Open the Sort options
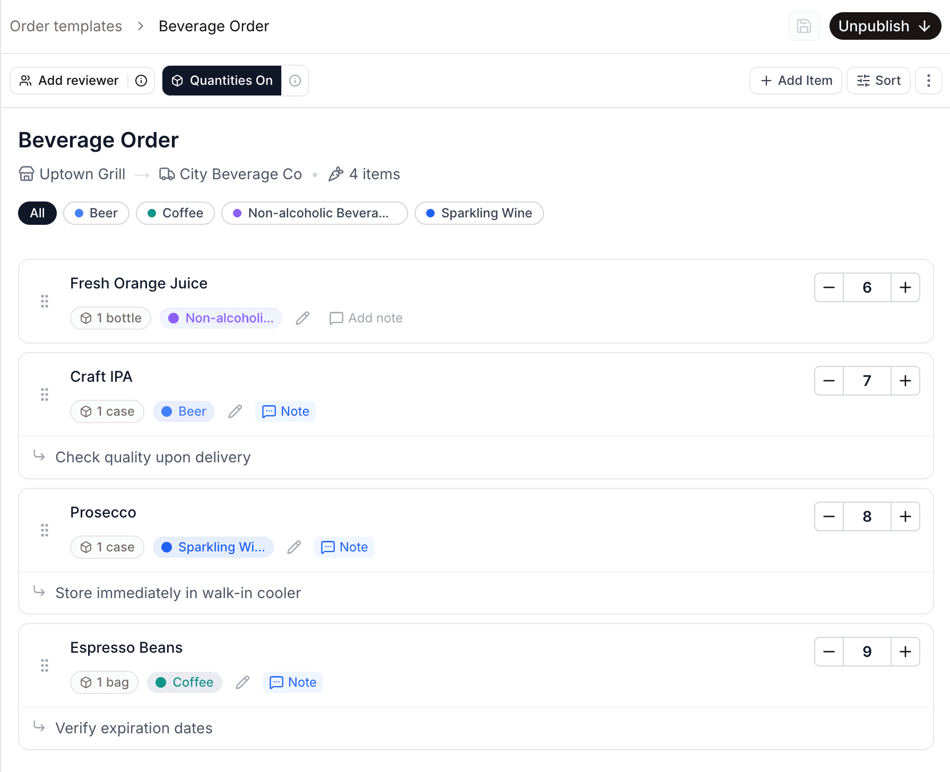 point(878,81)
